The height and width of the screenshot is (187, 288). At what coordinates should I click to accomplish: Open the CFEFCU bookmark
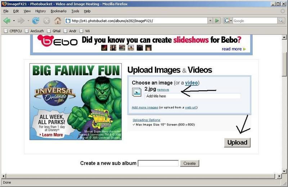point(13,31)
